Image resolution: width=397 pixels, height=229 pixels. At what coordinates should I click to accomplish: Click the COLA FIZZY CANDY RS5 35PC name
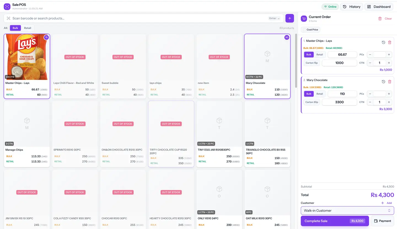[x=72, y=219]
